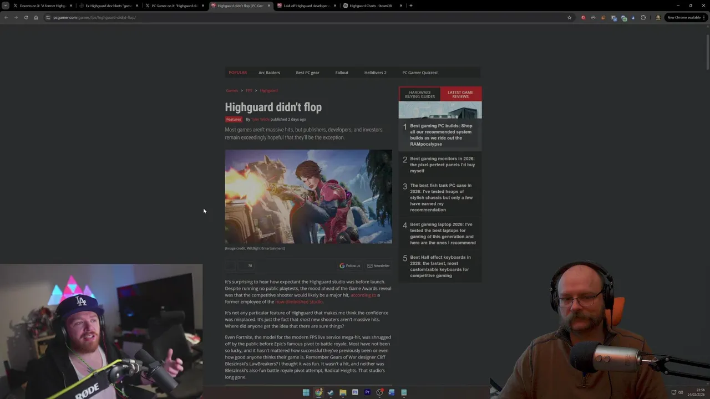This screenshot has width=710, height=399.
Task: Click the sidebar PC build thumbnail image
Action: pos(440,110)
